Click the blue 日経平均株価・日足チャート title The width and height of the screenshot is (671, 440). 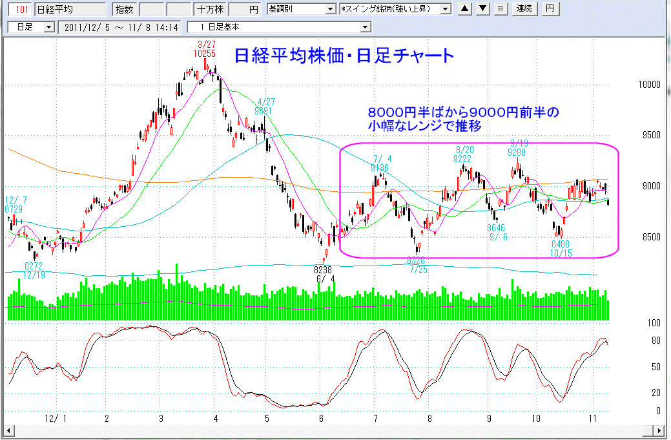click(344, 56)
